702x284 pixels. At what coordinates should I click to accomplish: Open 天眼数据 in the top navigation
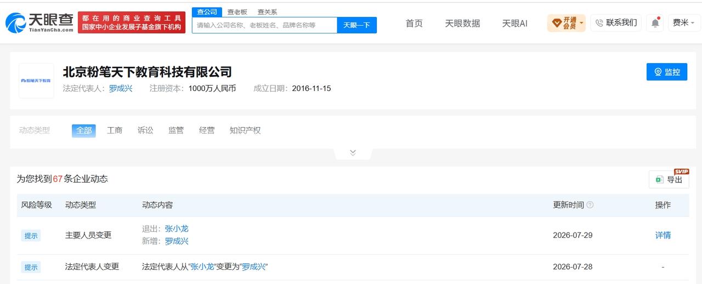coord(462,23)
